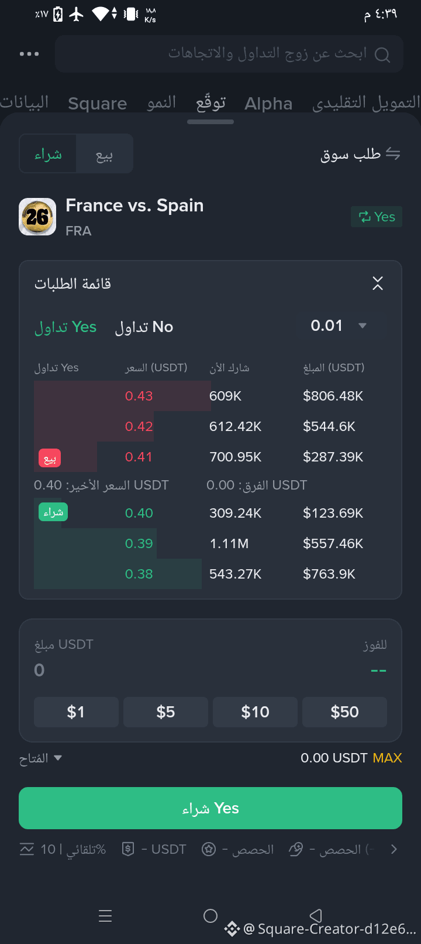Tap the star shares icon at bottom
Viewport: 421px width, 944px height.
209,849
